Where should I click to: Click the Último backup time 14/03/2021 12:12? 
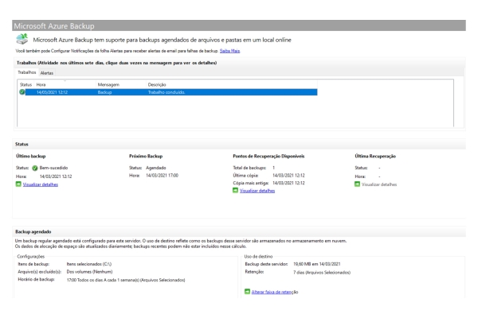[x=56, y=176]
